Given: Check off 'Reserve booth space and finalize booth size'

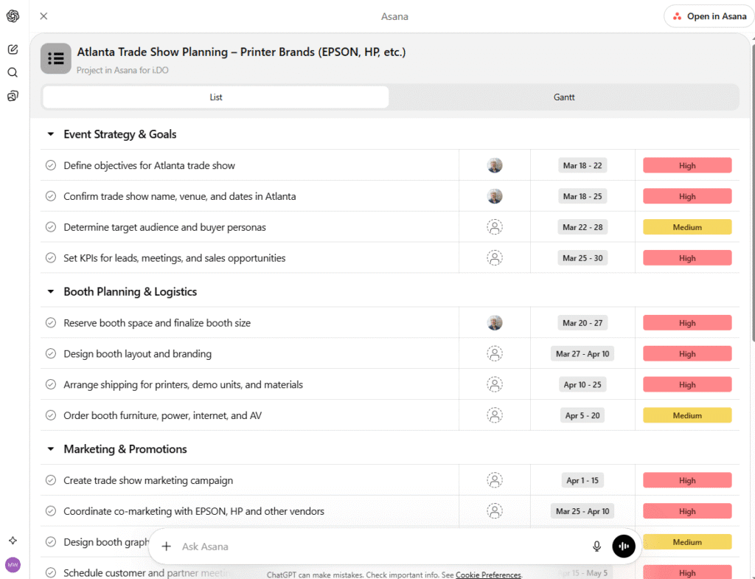Looking at the screenshot, I should click(50, 322).
